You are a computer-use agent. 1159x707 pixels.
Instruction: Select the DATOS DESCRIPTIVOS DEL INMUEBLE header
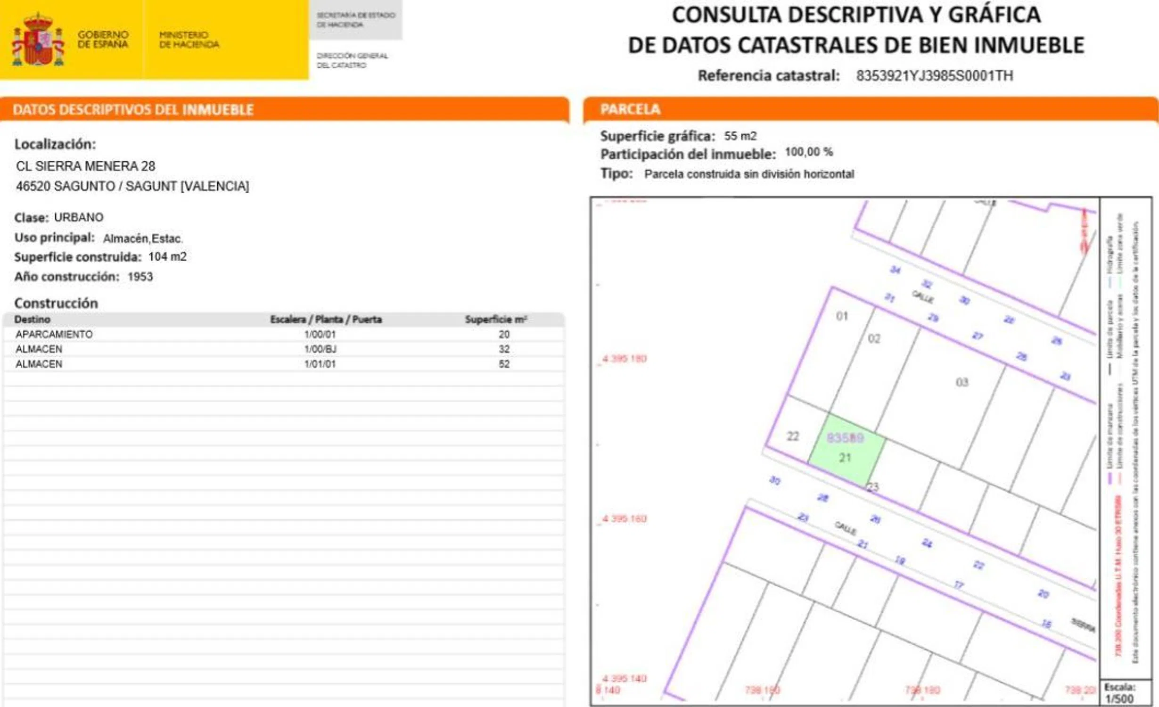tap(133, 110)
